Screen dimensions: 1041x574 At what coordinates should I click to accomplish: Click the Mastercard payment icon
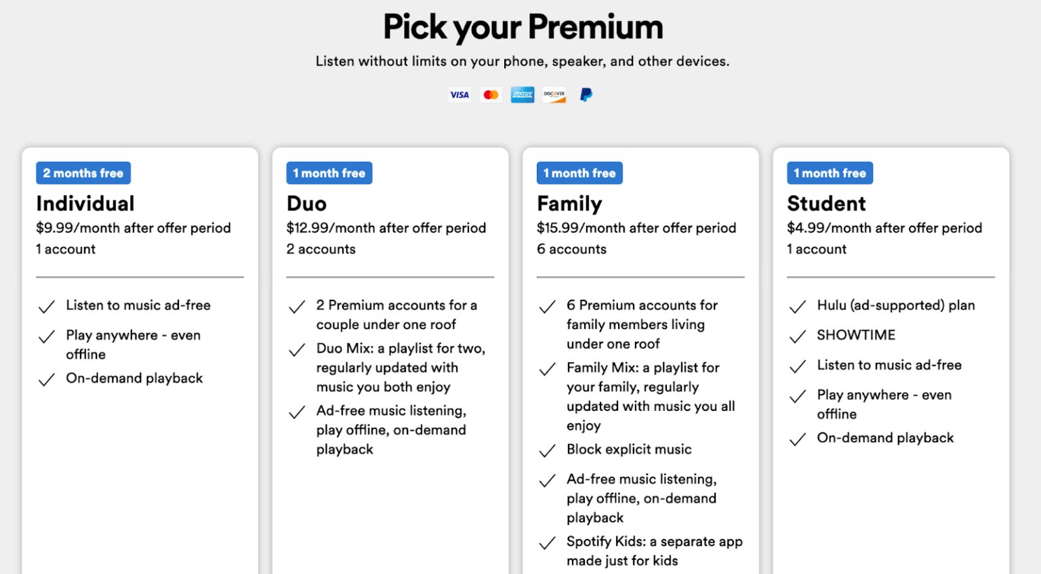491,95
